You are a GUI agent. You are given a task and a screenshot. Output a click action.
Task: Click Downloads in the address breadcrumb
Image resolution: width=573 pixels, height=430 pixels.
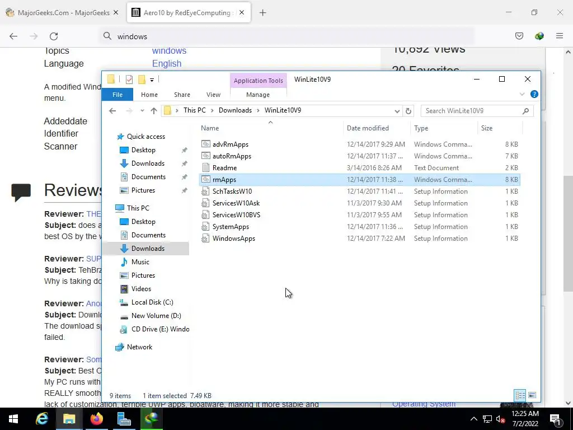(235, 110)
